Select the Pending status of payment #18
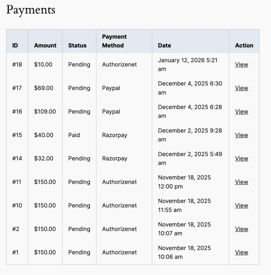Image resolution: width=271 pixels, height=275 pixels. pos(79,64)
